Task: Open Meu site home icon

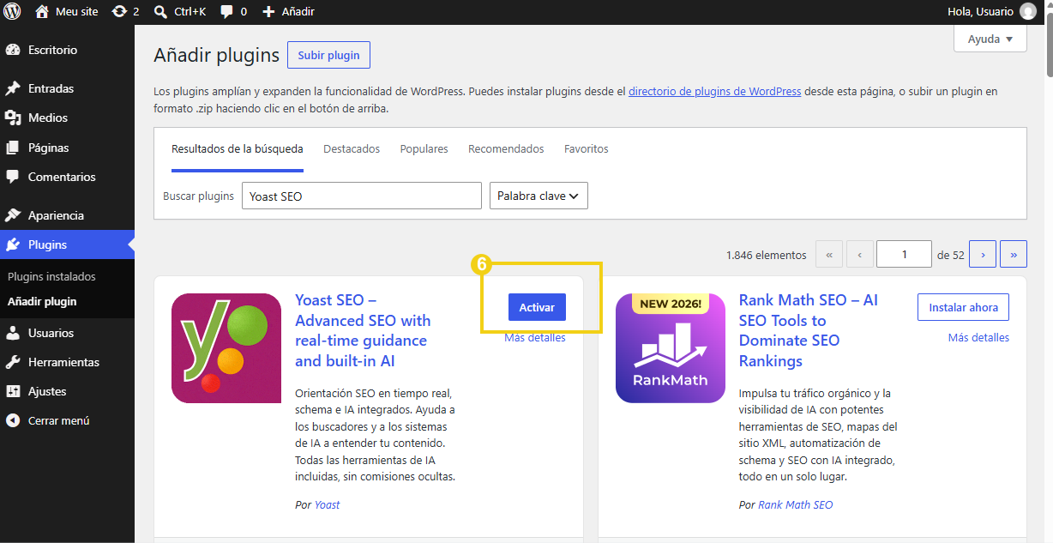Action: pyautogui.click(x=42, y=12)
